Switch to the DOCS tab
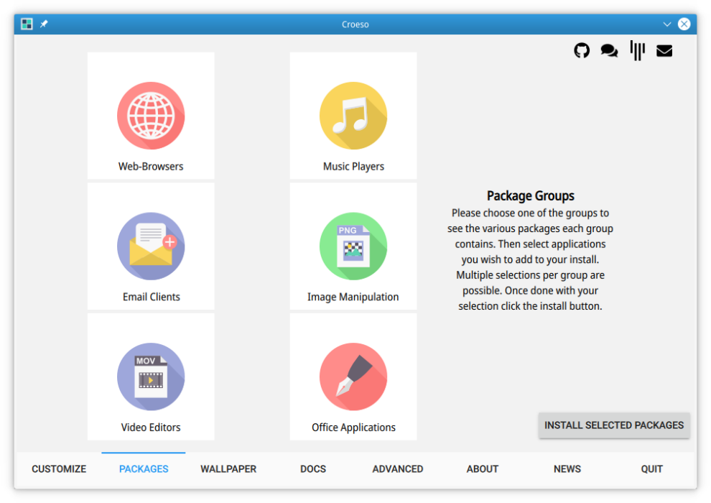The height and width of the screenshot is (503, 711). pyautogui.click(x=312, y=469)
